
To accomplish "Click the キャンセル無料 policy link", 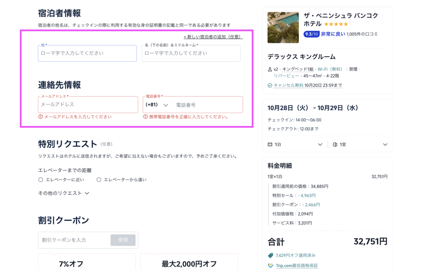I will click(x=289, y=86).
